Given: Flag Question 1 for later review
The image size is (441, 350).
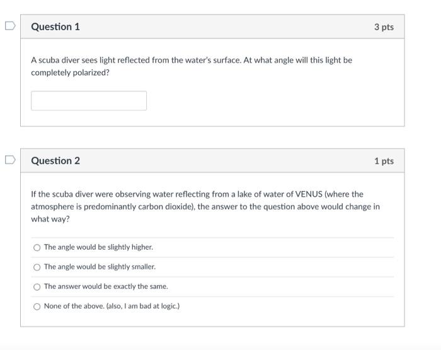Looking at the screenshot, I should click(x=10, y=26).
